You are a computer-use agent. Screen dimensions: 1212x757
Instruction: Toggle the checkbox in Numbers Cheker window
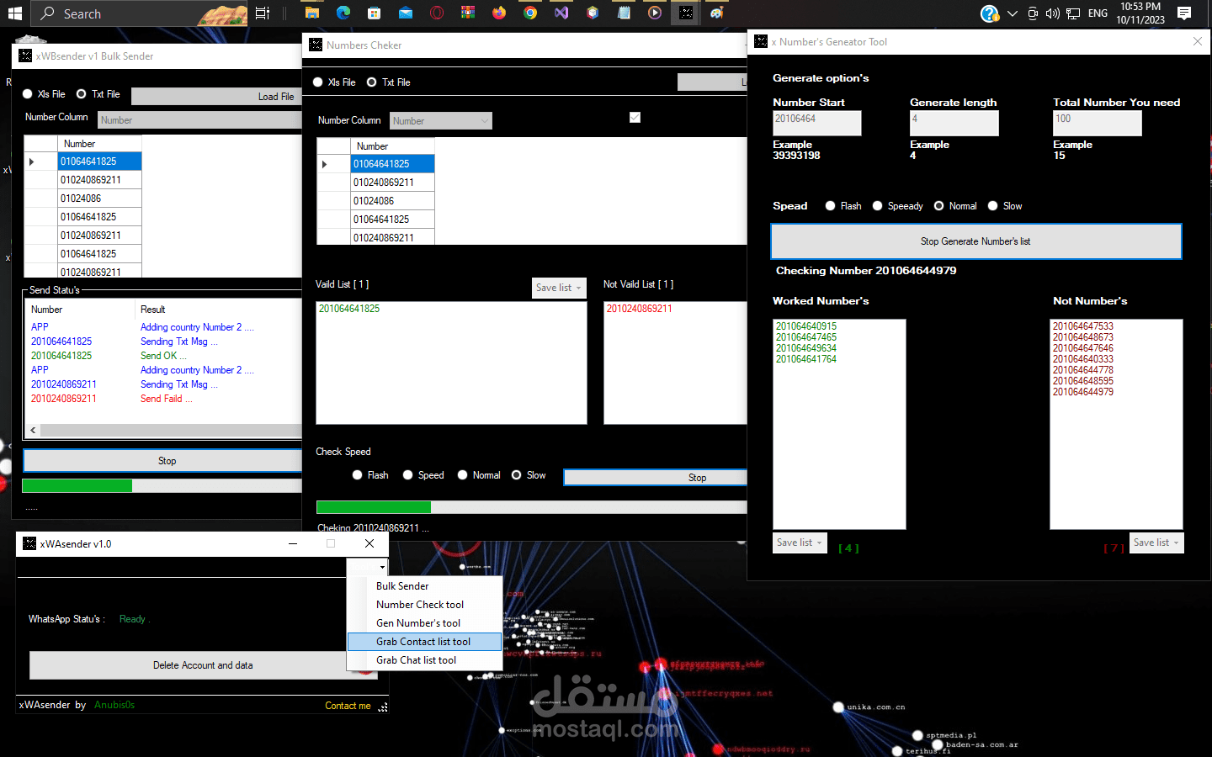[635, 118]
